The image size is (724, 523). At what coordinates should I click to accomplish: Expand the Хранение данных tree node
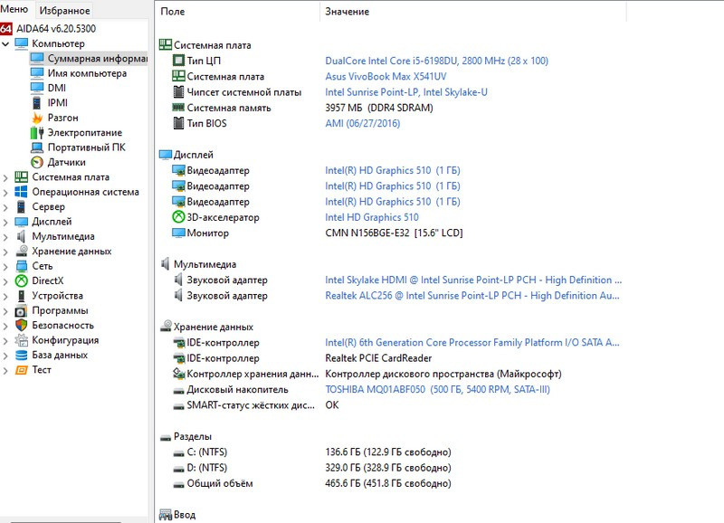coord(6,252)
